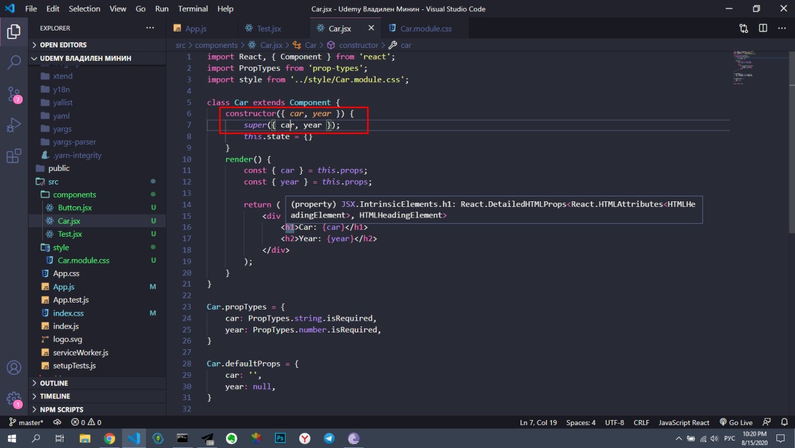Open the Source Control view

point(14,94)
